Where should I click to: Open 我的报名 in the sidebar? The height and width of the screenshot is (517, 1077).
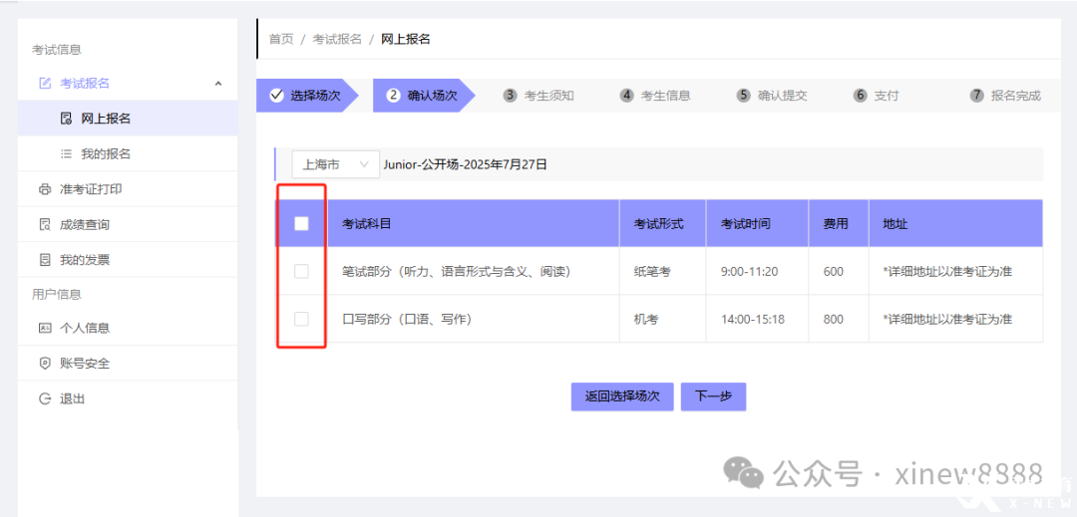tap(106, 154)
